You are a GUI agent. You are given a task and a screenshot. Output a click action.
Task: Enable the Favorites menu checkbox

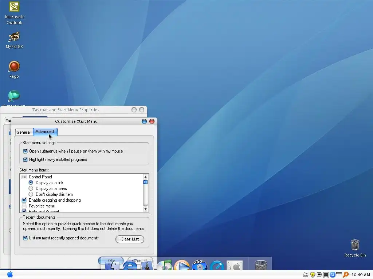pyautogui.click(x=24, y=206)
